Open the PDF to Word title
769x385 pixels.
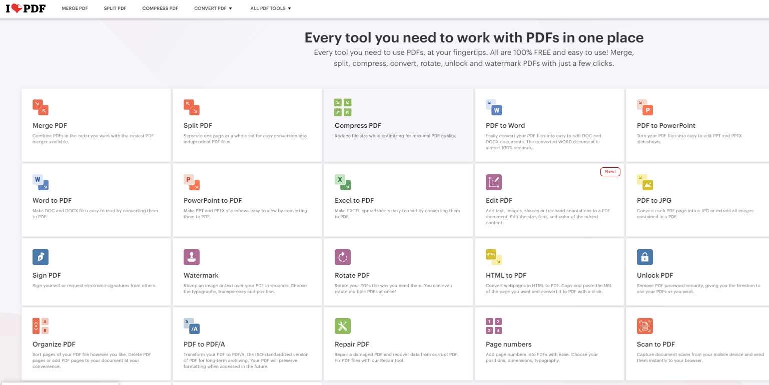coord(505,126)
